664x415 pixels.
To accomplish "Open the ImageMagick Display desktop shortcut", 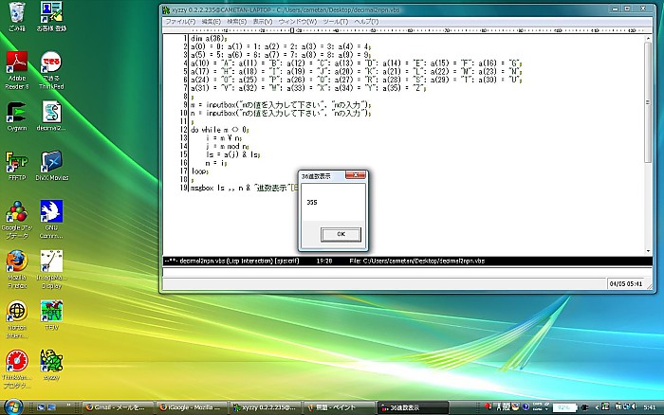I will click(x=51, y=270).
